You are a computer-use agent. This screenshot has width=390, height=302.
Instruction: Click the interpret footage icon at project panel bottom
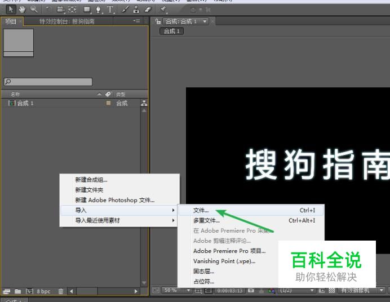tap(6, 291)
